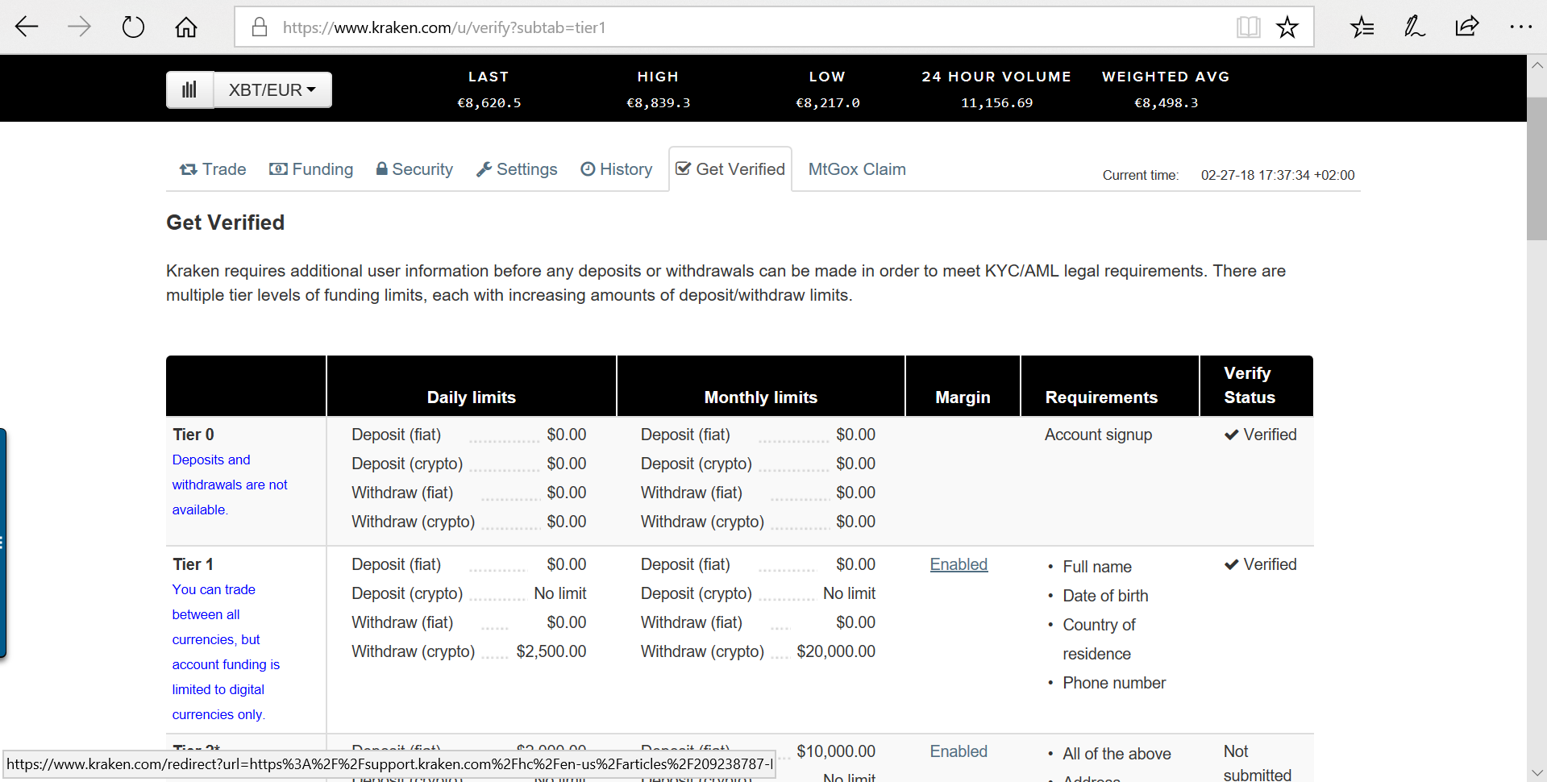This screenshot has height=782, width=1547.
Task: Open the MtGox Claim tab
Action: (857, 169)
